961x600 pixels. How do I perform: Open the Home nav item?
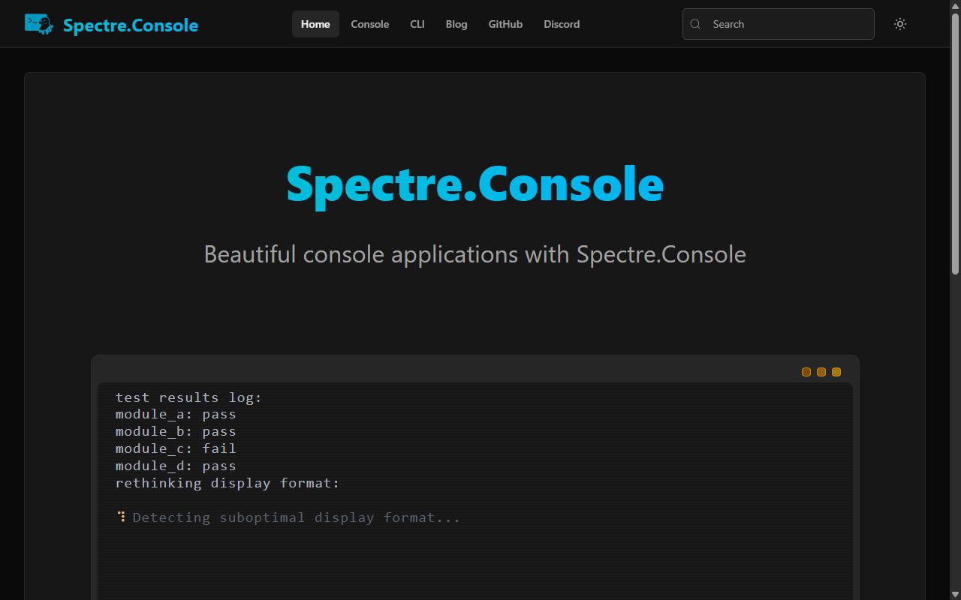(x=315, y=24)
